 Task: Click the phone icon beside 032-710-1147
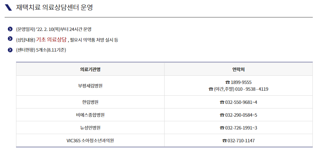pos(224,141)
